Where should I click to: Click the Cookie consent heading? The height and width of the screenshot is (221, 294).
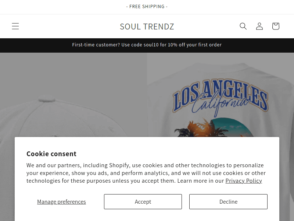(51, 154)
